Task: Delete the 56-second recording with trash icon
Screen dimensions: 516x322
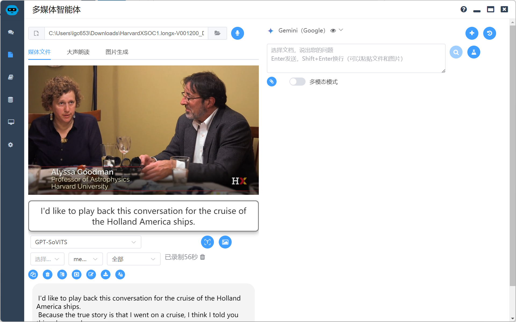Action: point(203,257)
